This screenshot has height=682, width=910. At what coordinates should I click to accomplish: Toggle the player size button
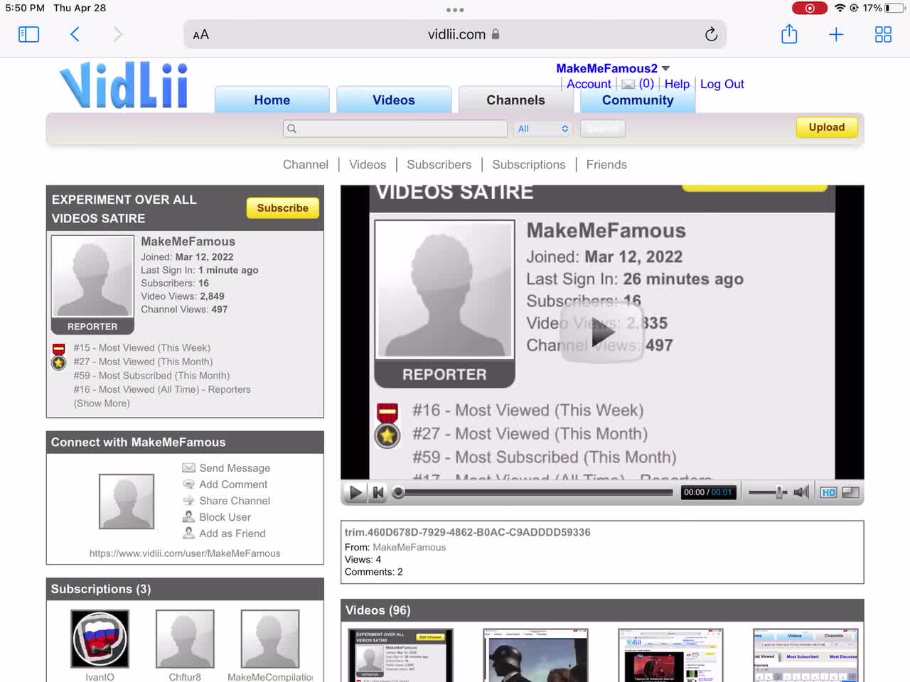[851, 492]
